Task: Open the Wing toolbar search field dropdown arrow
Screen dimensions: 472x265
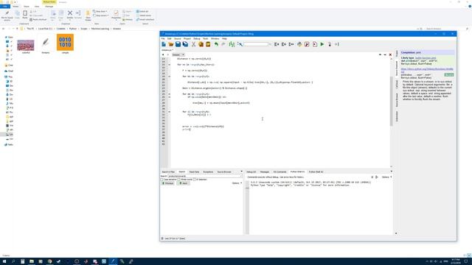Action: (x=270, y=44)
